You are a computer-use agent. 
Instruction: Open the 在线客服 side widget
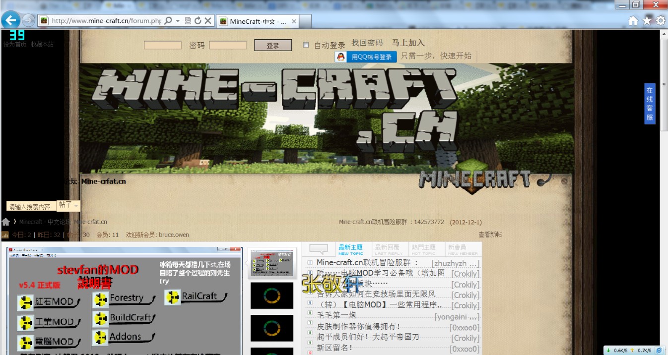[650, 104]
